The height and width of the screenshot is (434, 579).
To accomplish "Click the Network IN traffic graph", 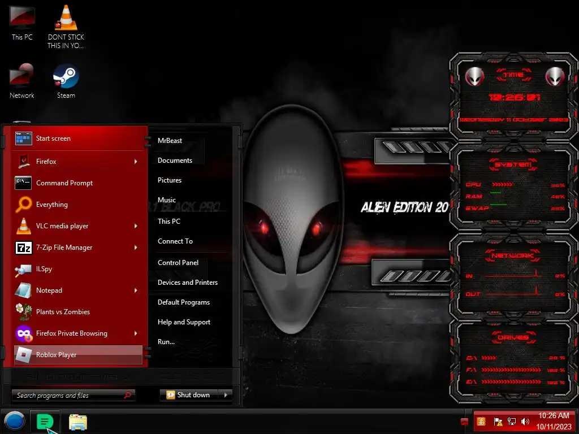I will (513, 274).
